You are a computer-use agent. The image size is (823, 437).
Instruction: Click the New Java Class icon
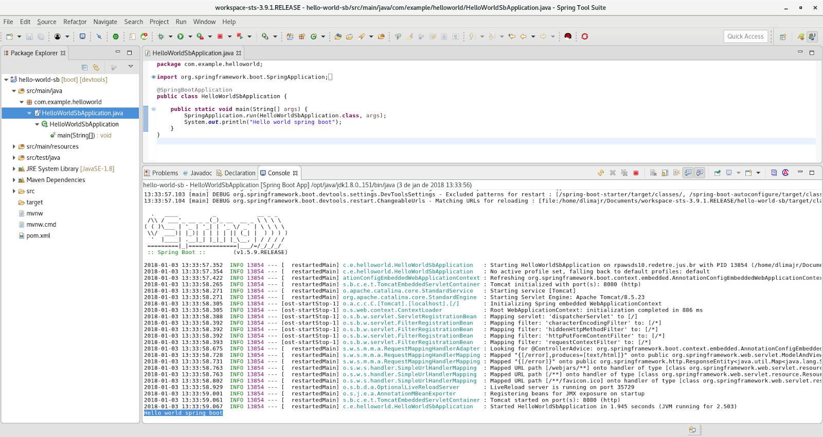click(313, 37)
